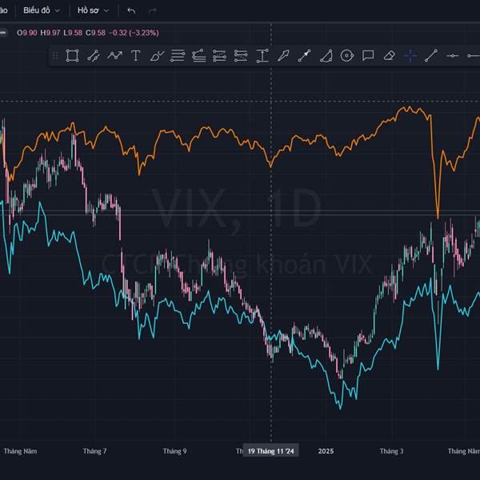Select the Horizontal line with midpoint tool

(453, 56)
